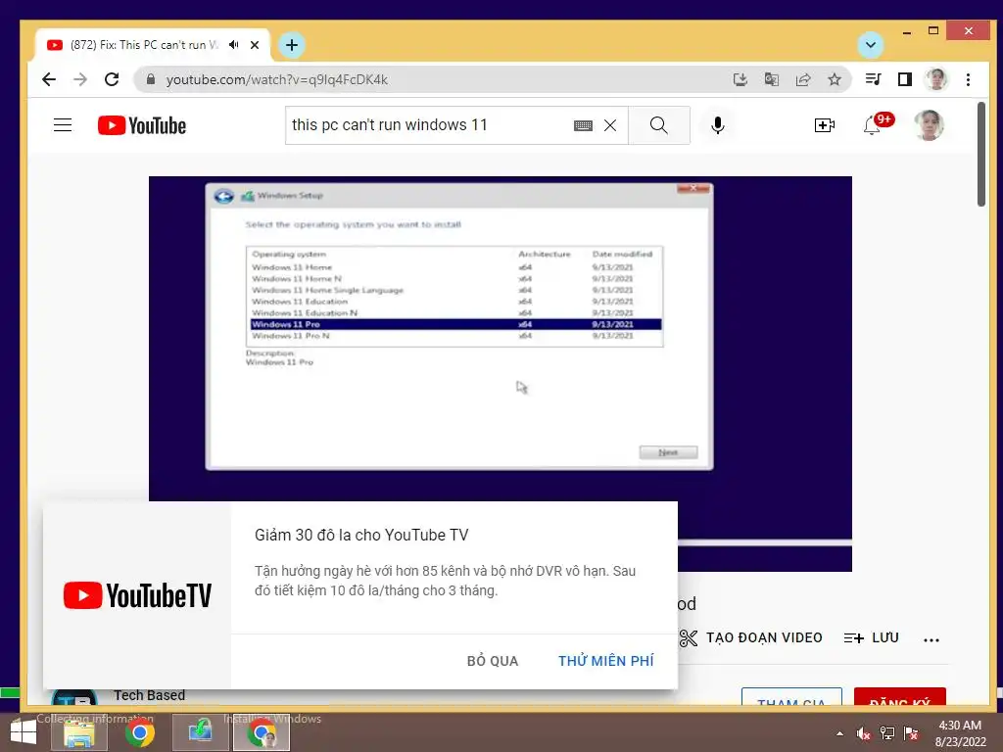Dismiss the offer with BỎ QUA
Image resolution: width=1003 pixels, height=752 pixels.
(493, 661)
